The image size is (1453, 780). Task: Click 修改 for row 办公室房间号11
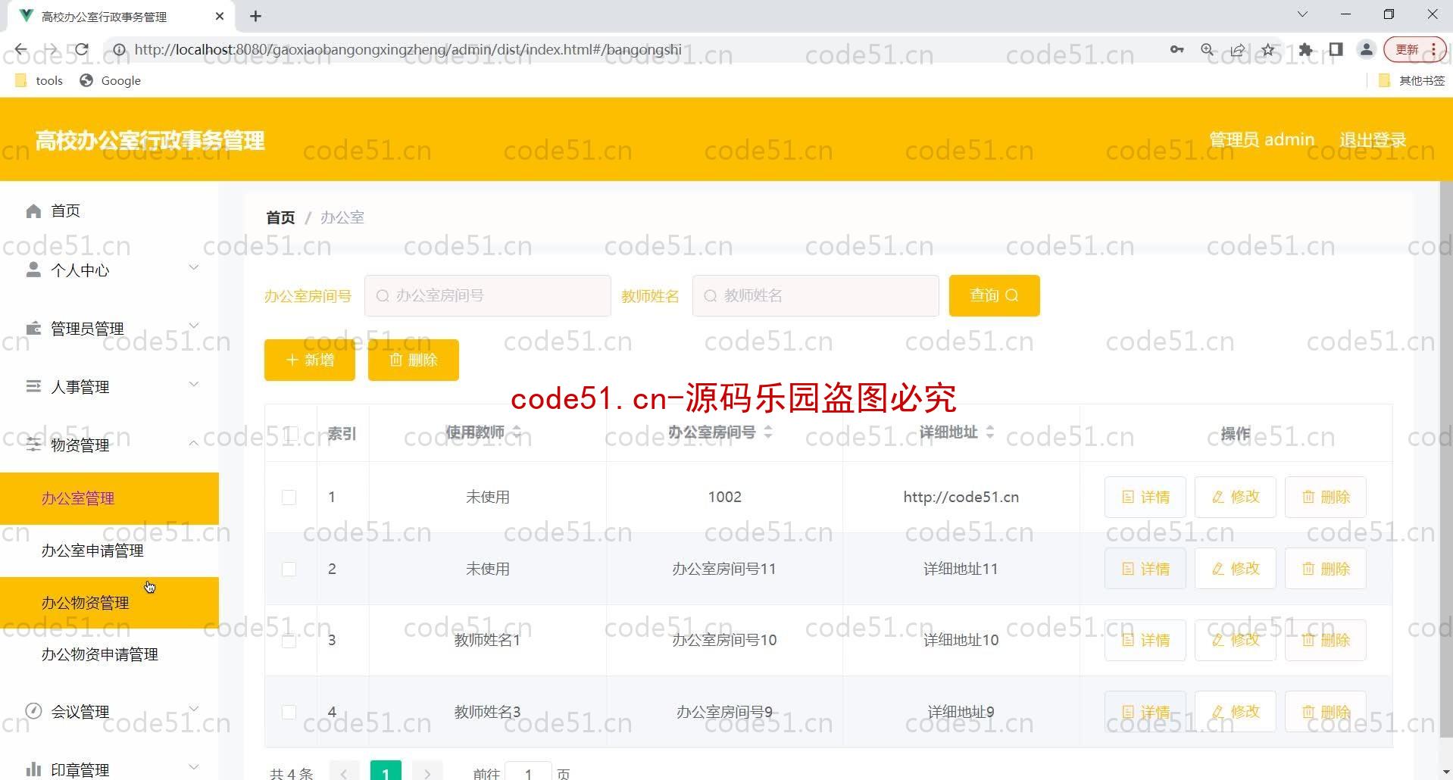point(1235,568)
